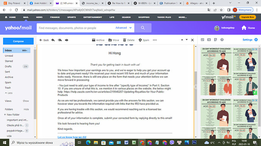Viewport: 261px width, 146px height.
Task: Open Word from the taskbar
Action: coord(126,143)
